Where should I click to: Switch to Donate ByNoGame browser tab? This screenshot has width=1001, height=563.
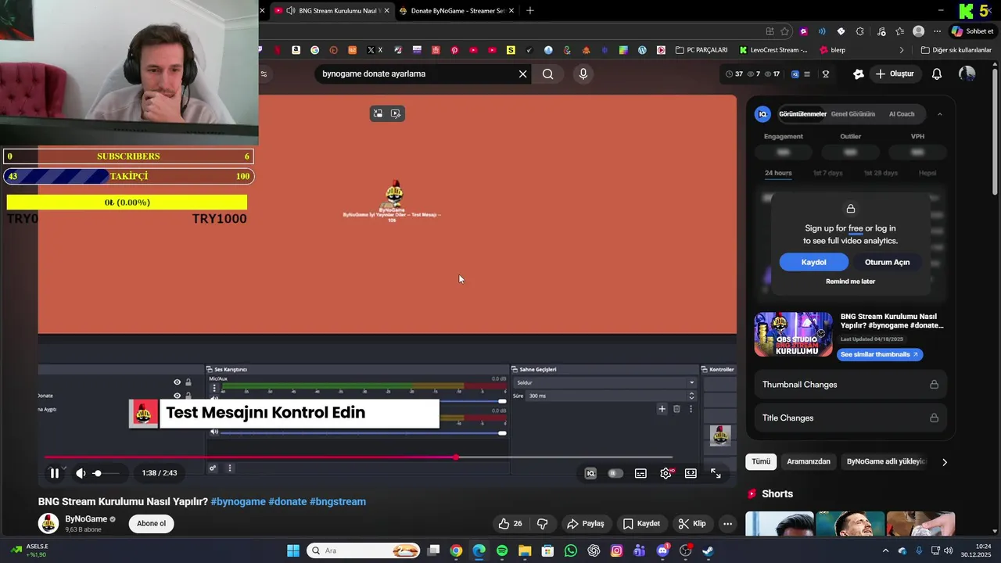click(x=457, y=11)
